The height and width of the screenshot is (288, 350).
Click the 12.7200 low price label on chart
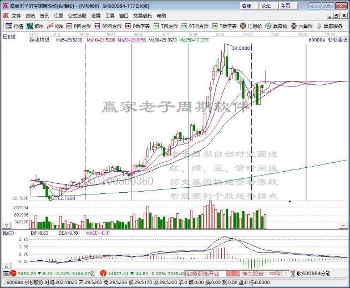tap(67, 198)
